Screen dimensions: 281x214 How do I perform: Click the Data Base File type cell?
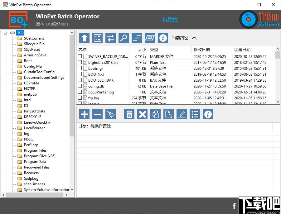[161, 86]
